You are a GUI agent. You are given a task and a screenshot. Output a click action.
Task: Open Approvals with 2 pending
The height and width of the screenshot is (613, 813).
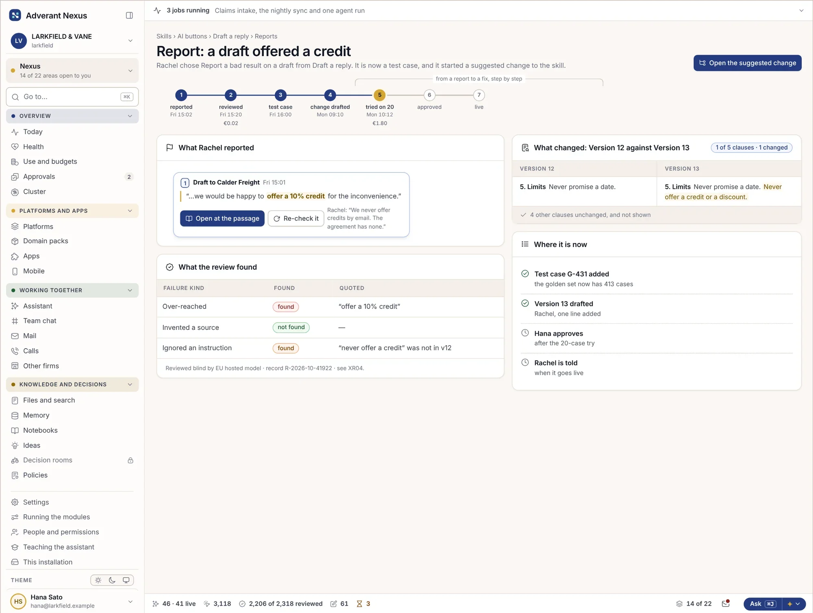(72, 177)
